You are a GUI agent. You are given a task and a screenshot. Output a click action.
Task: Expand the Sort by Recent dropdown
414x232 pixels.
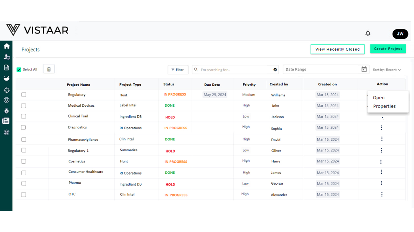387,70
